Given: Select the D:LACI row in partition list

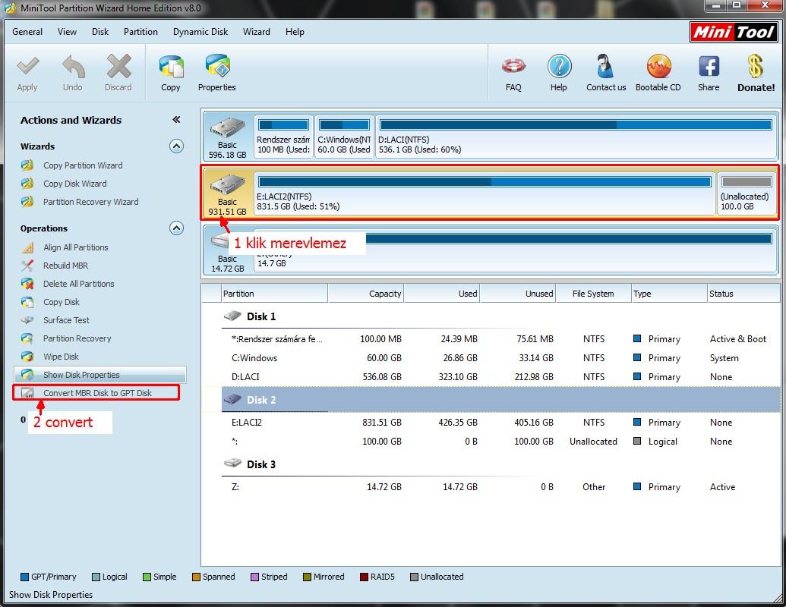Looking at the screenshot, I should (500, 376).
